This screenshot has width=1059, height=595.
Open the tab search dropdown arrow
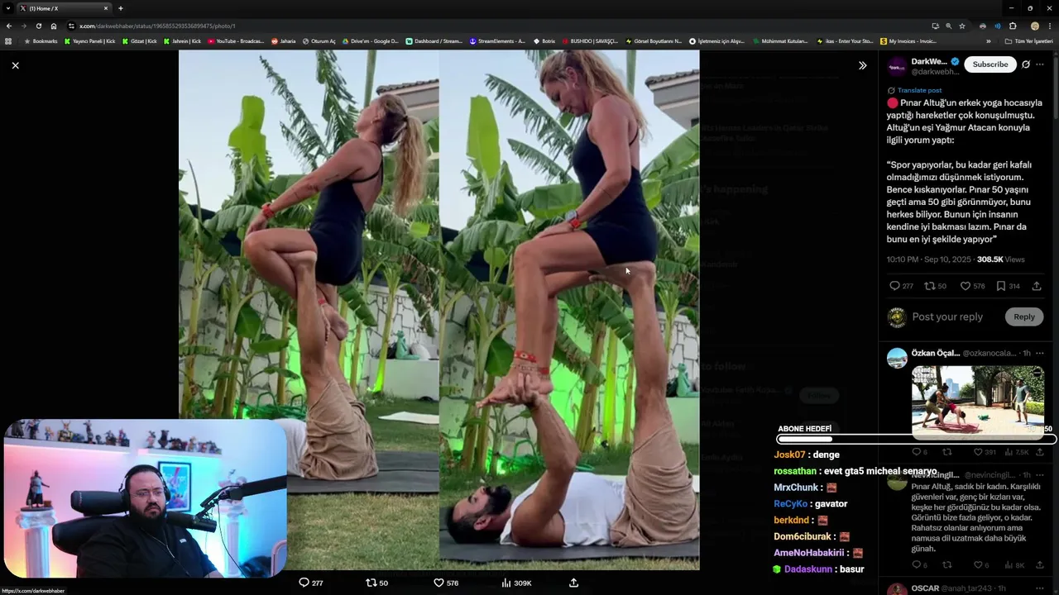point(7,8)
